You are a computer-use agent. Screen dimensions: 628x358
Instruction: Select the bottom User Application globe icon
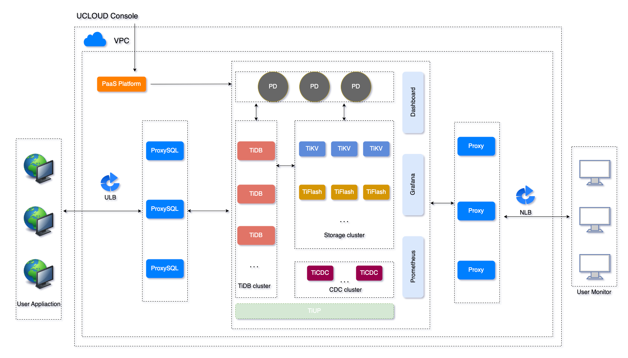[x=39, y=274]
